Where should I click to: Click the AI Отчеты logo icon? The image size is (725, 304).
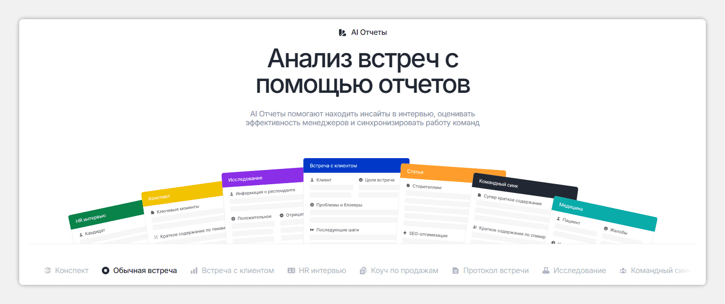(343, 32)
